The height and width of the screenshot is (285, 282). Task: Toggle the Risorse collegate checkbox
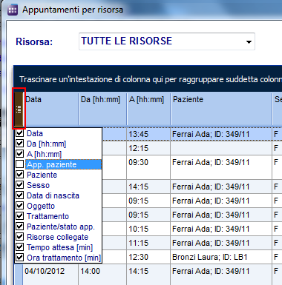coord(19,237)
